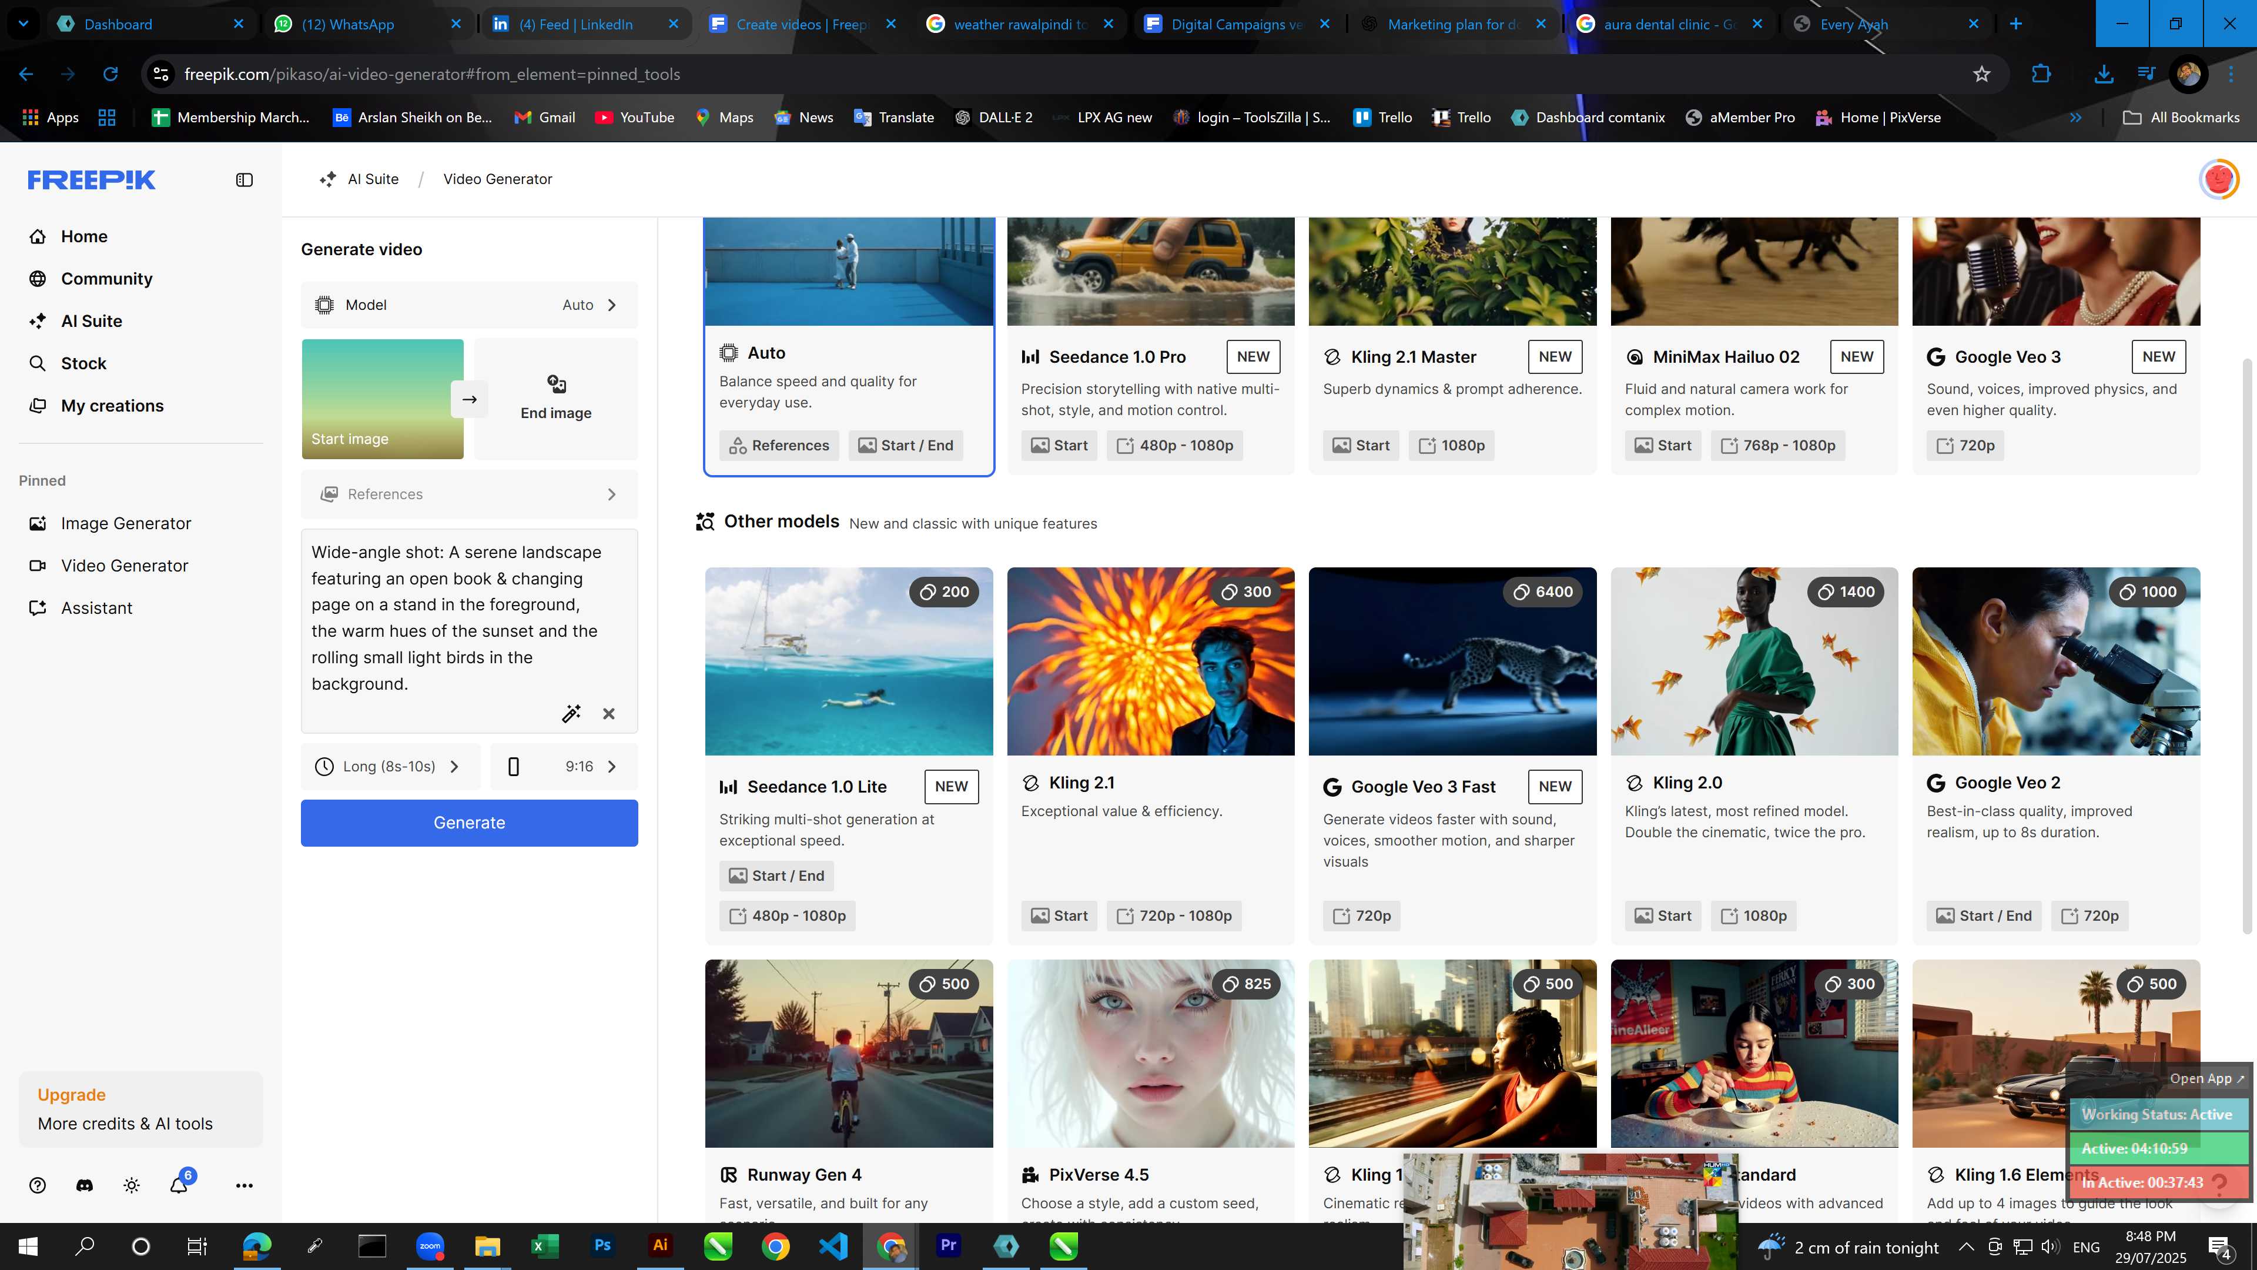The width and height of the screenshot is (2257, 1270).
Task: Open the tab search dropdown arrow
Action: pyautogui.click(x=24, y=24)
